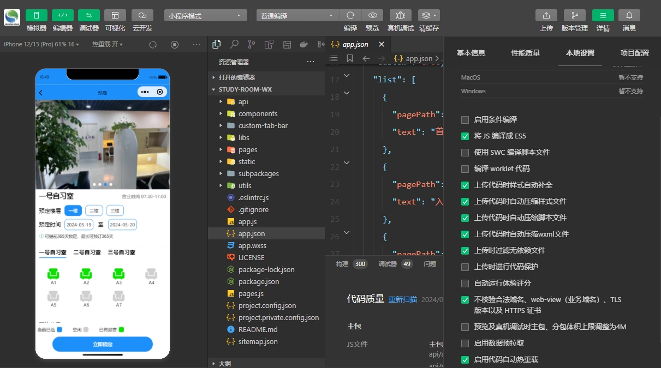Image resolution: width=661 pixels, height=368 pixels.
Task: Open the 普通编译 compile mode dropdown
Action: pyautogui.click(x=298, y=15)
